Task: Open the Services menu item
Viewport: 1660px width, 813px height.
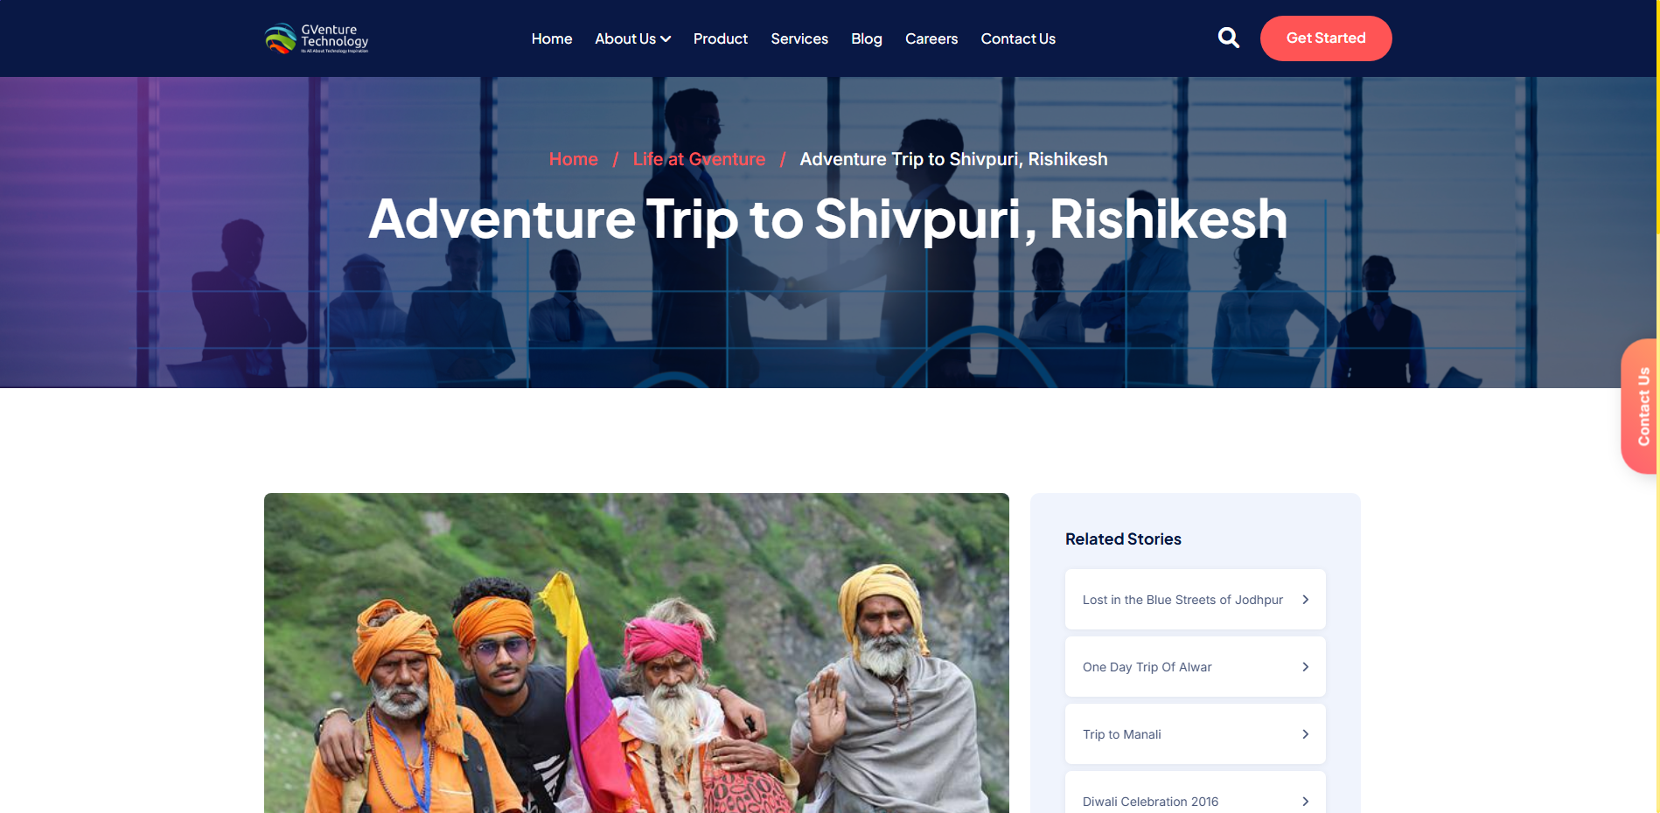Action: pyautogui.click(x=799, y=38)
